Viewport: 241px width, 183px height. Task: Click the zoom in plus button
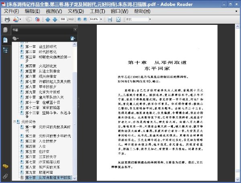pyautogui.click(x=85, y=19)
